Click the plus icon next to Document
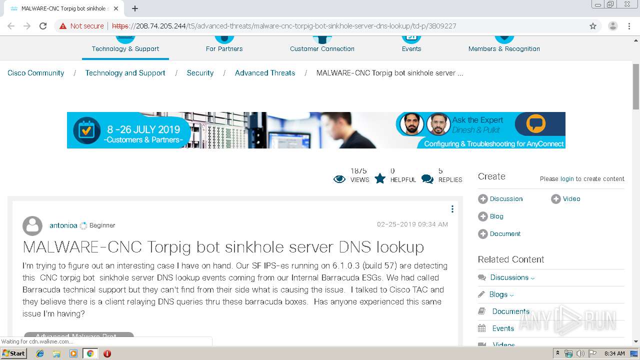The image size is (640, 360). 482,234
